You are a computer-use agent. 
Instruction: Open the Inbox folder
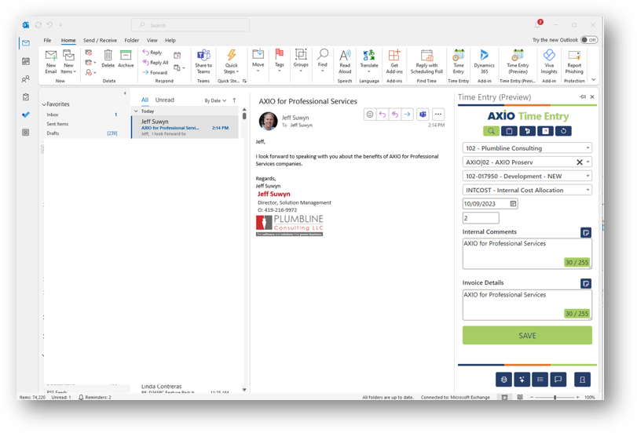click(53, 115)
